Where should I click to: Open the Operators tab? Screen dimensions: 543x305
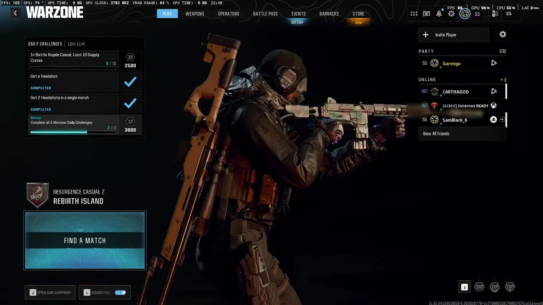tap(229, 14)
